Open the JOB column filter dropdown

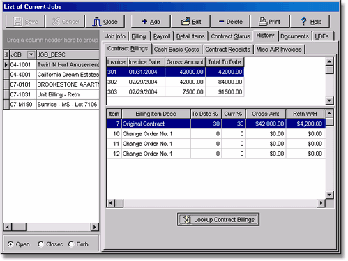pyautogui.click(x=31, y=54)
